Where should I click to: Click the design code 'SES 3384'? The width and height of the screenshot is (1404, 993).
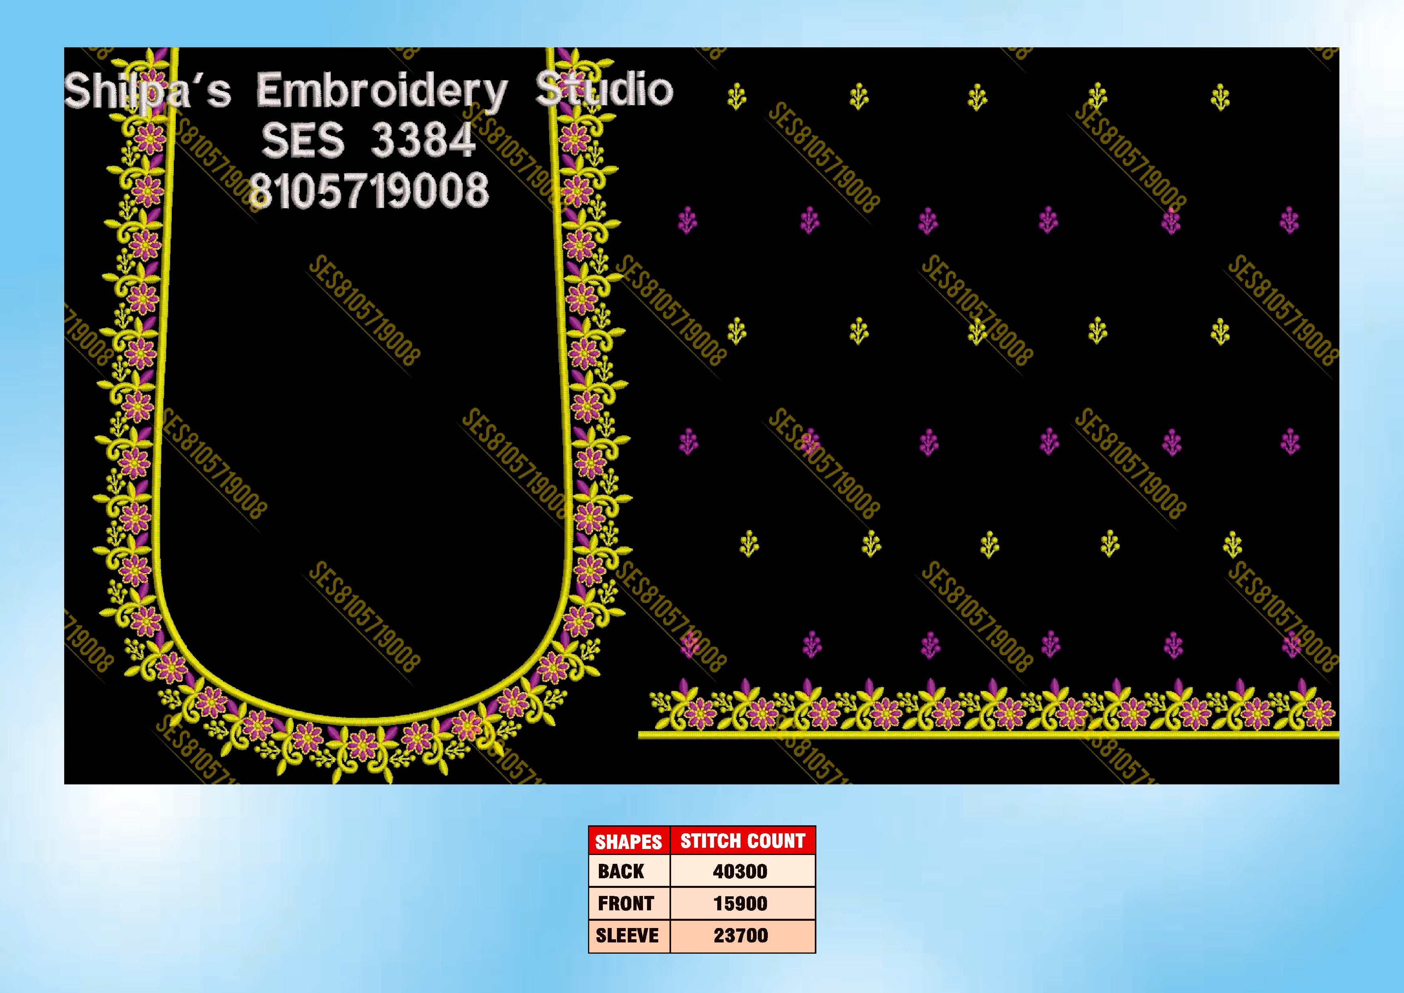pyautogui.click(x=368, y=141)
